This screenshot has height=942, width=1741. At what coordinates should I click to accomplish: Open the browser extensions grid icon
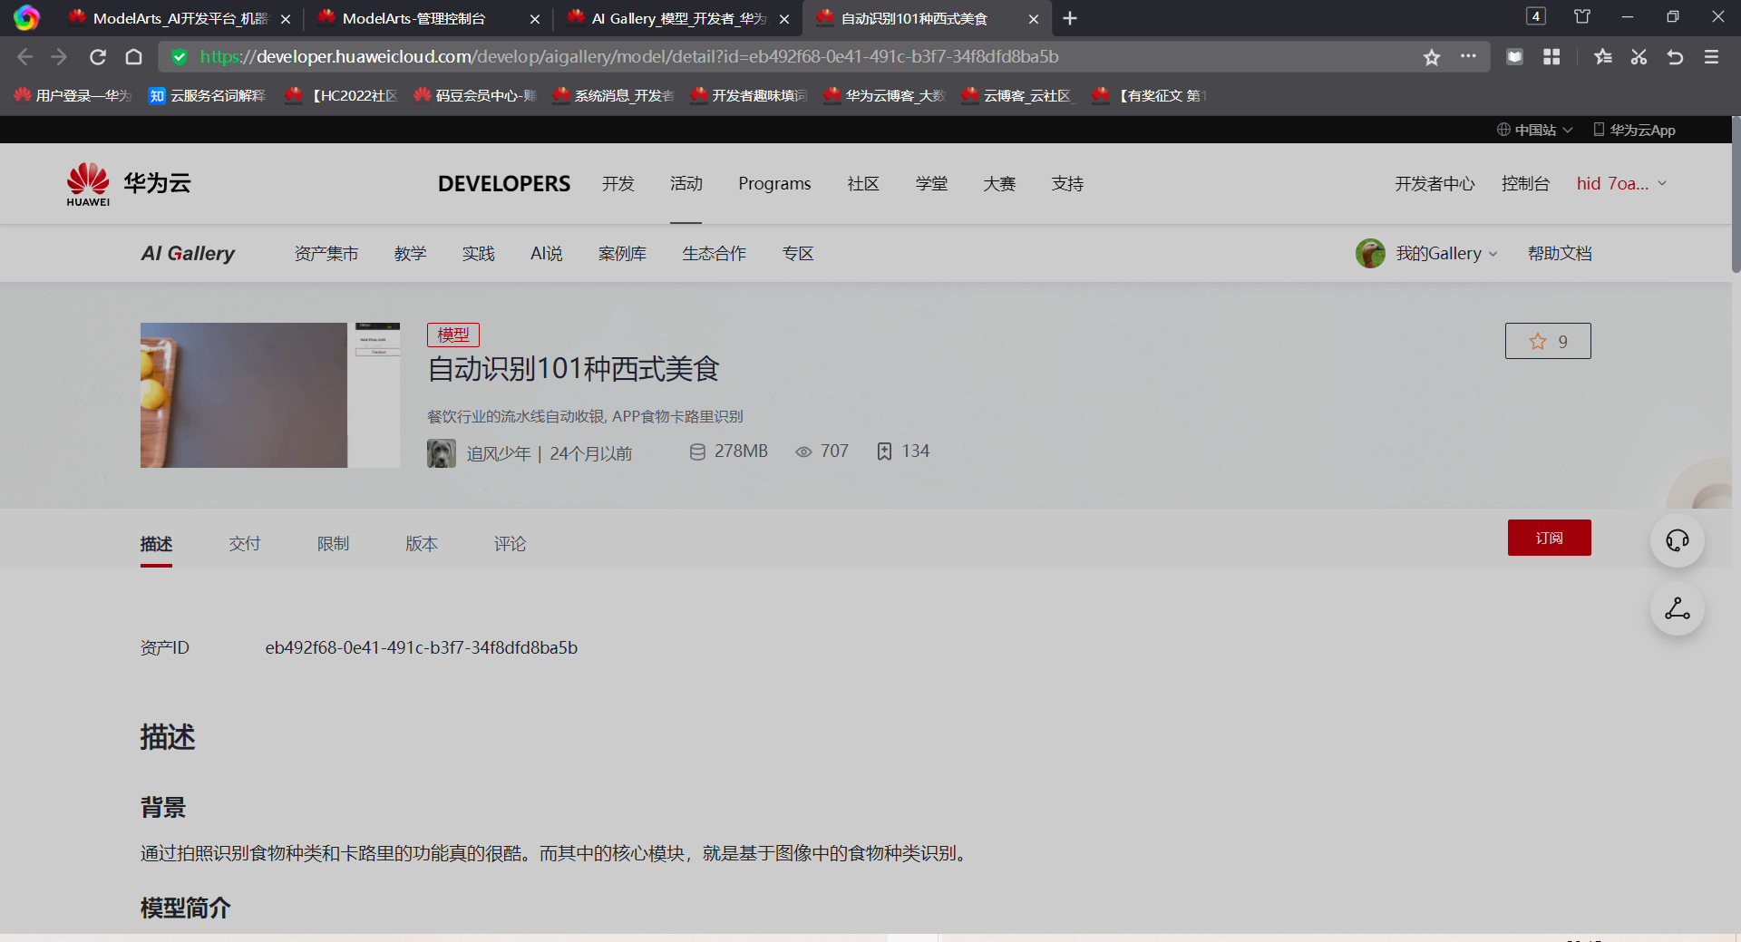tap(1551, 57)
